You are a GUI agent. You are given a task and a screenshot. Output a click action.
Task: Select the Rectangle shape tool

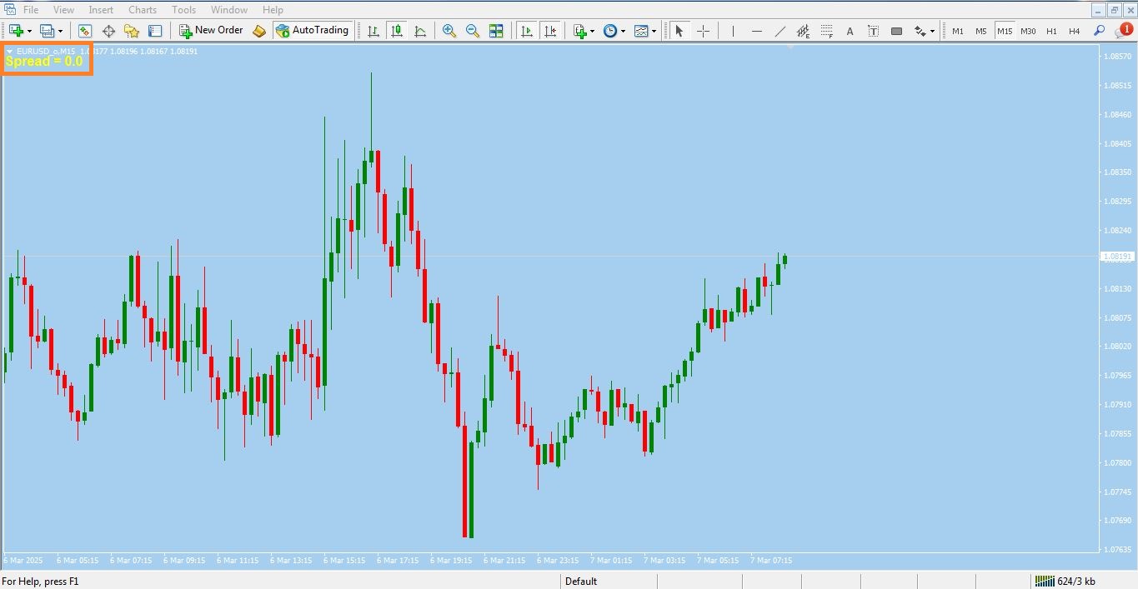[896, 31]
